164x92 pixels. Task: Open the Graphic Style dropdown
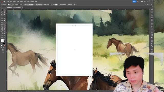[58, 5]
